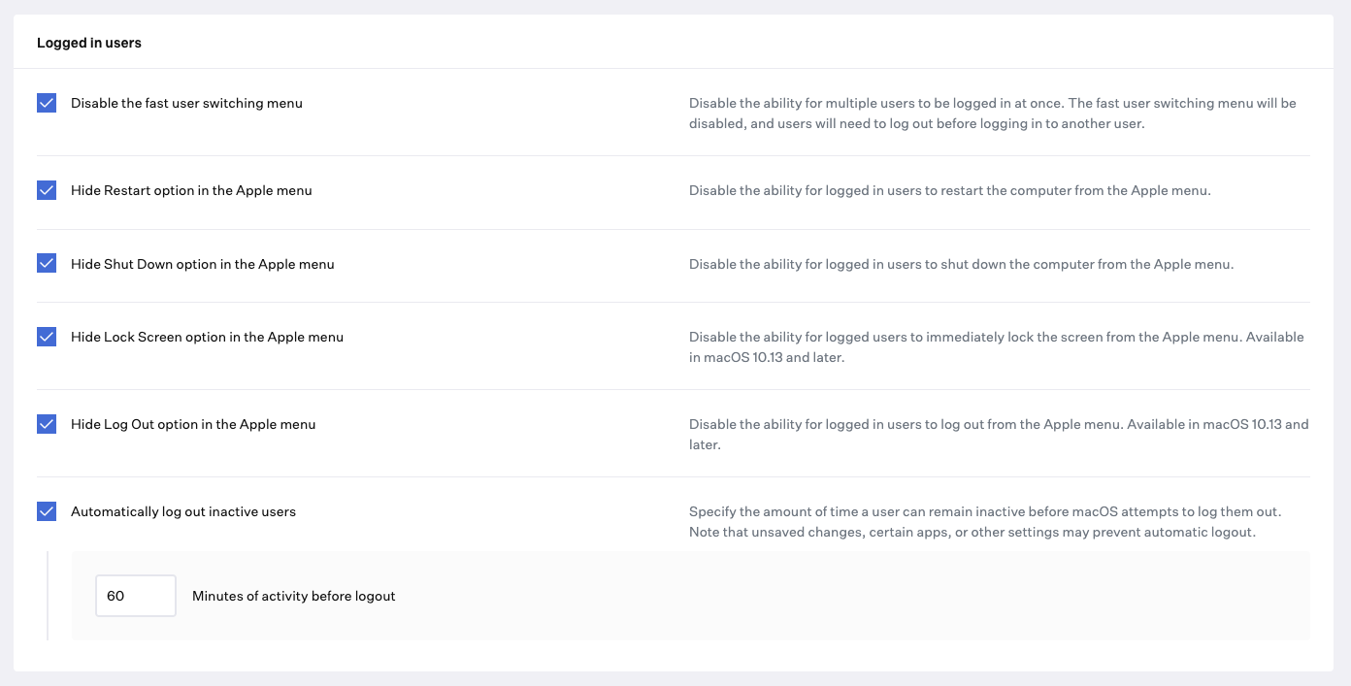The image size is (1351, 686).
Task: Click the Hide Shut Down option label
Action: point(202,263)
